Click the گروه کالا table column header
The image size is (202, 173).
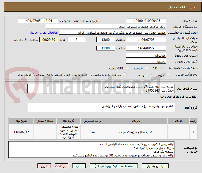[68, 121]
